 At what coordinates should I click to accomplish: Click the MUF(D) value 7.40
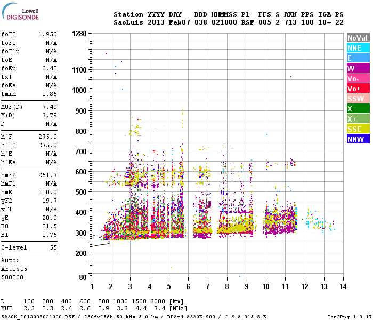(x=50, y=107)
